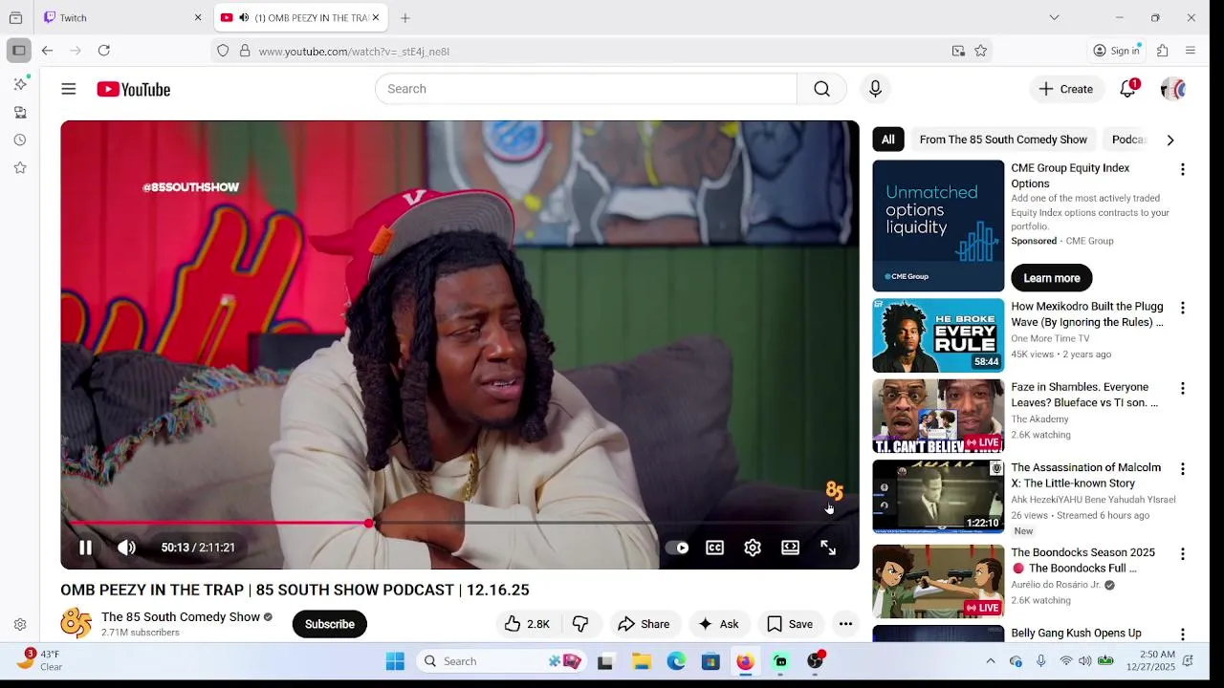1224x688 pixels.
Task: Share the video
Action: (x=644, y=624)
